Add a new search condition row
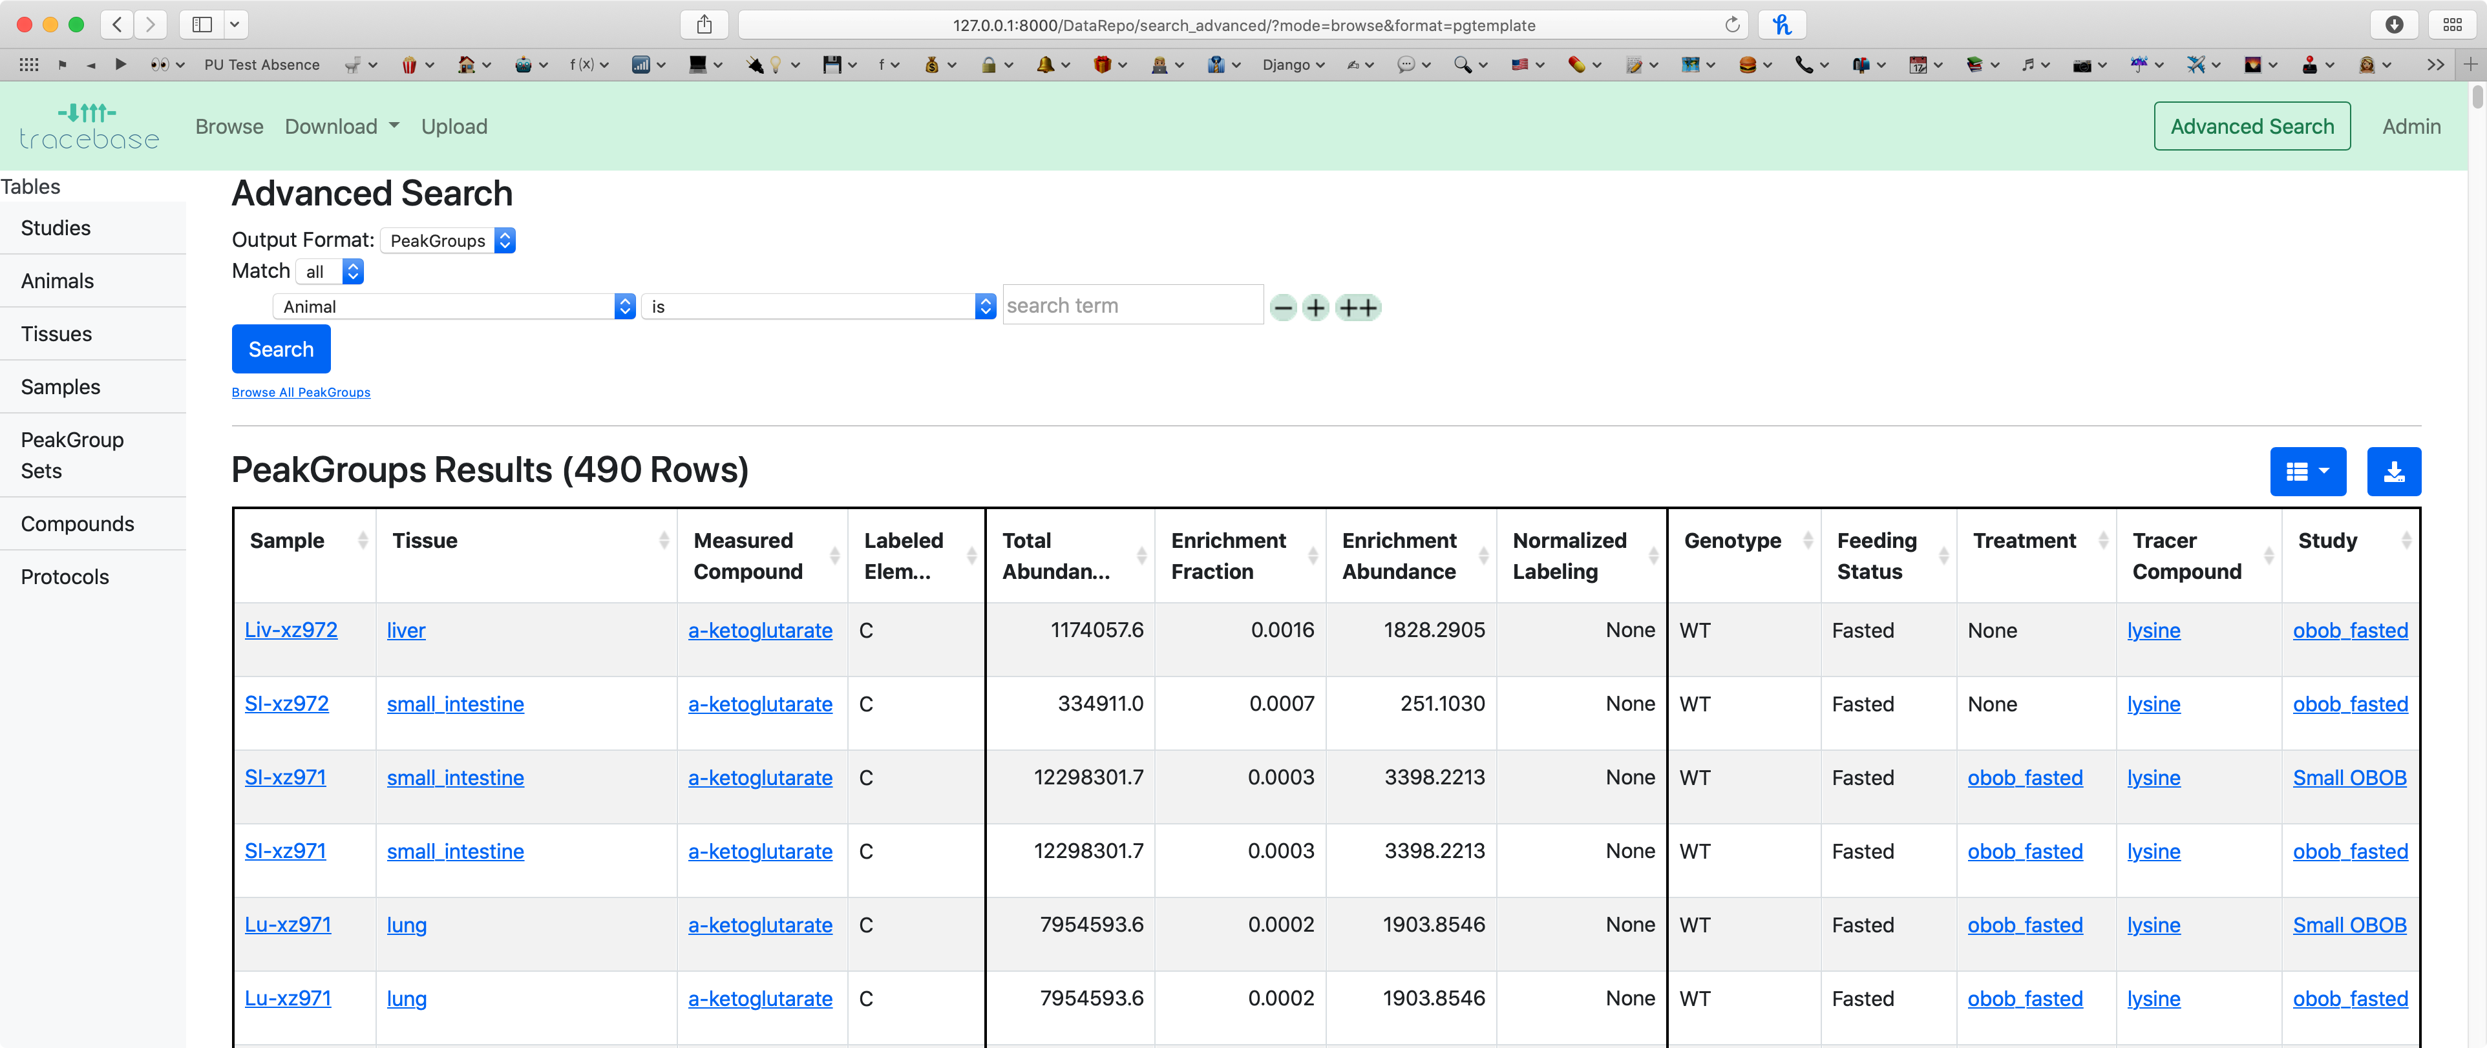The height and width of the screenshot is (1048, 2487). click(1315, 307)
